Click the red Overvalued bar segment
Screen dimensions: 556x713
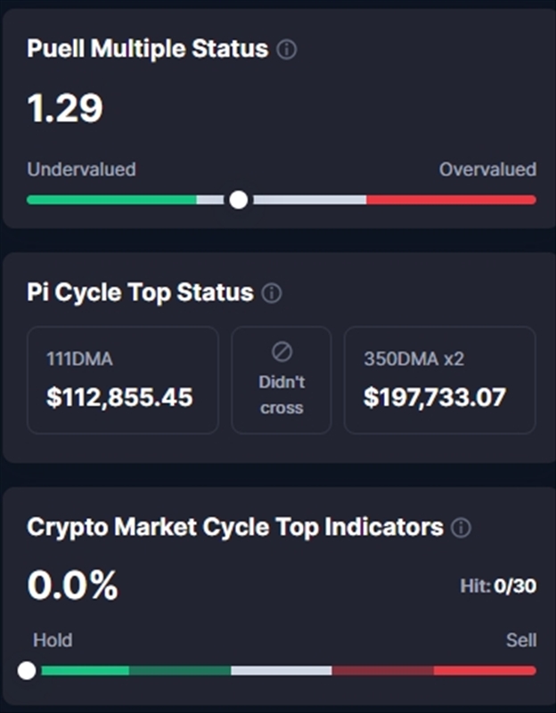coord(451,200)
